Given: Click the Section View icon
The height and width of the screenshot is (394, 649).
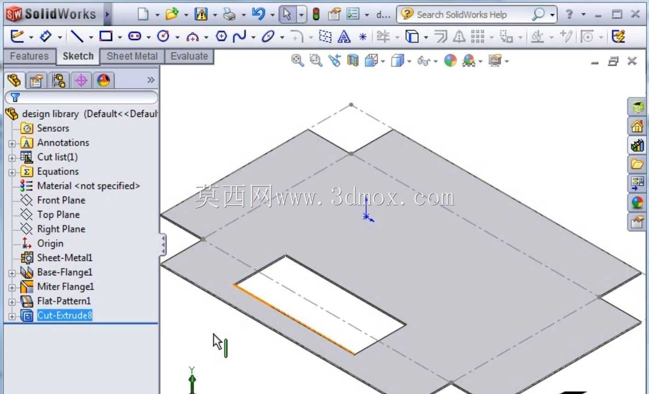Looking at the screenshot, I should 353,60.
